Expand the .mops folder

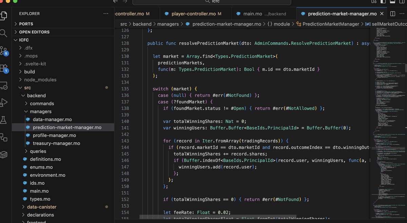coord(63,56)
